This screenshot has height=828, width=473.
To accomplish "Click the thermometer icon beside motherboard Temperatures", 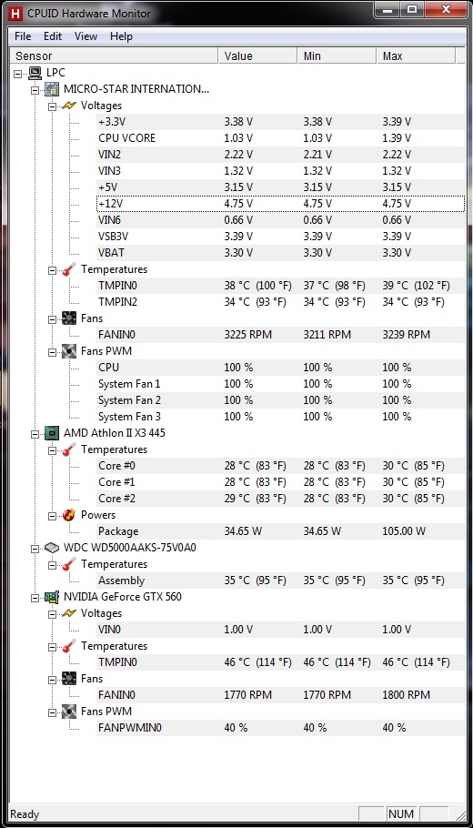I will click(68, 269).
